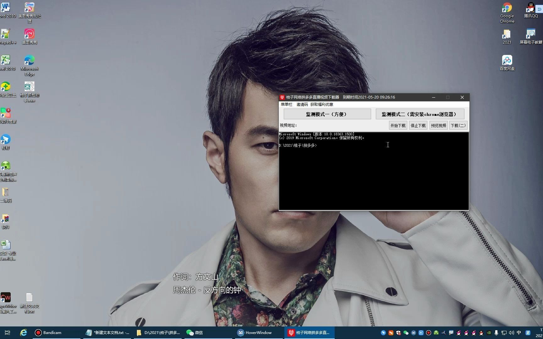Select the 腾讯QQ desktop icon
The image size is (543, 339).
coord(531,10)
